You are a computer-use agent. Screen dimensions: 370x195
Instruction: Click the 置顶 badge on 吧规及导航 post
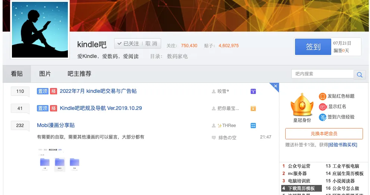tap(43, 108)
